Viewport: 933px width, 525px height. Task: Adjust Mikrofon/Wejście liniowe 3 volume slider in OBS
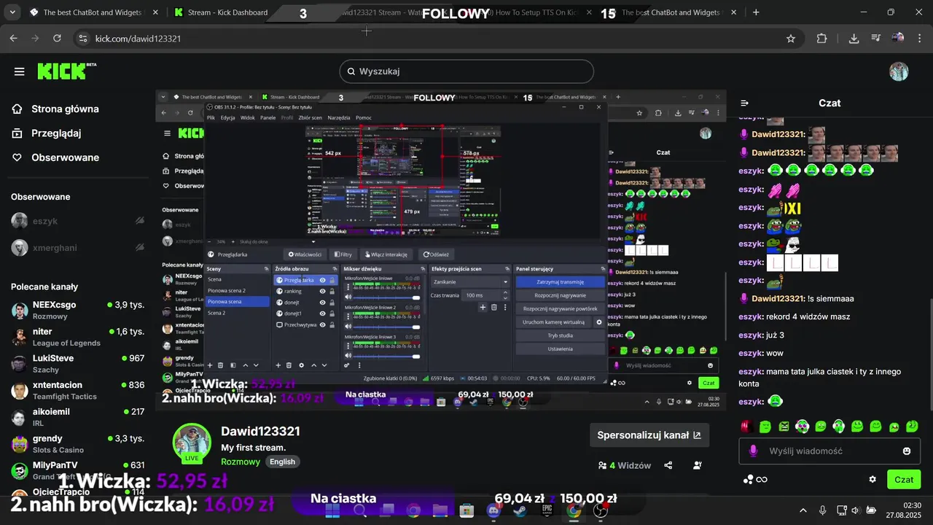(386, 357)
